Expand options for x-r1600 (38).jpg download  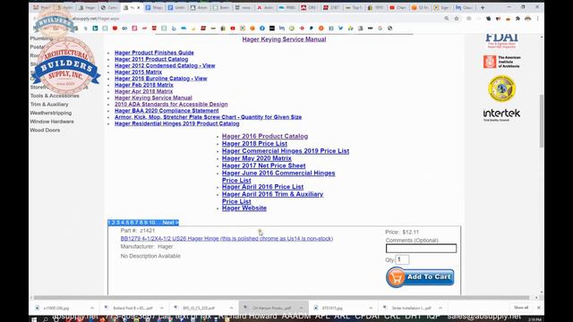pyautogui.click(x=91, y=308)
